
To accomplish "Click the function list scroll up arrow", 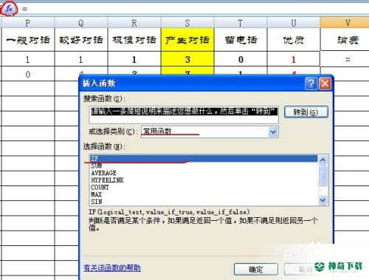I will coord(323,160).
